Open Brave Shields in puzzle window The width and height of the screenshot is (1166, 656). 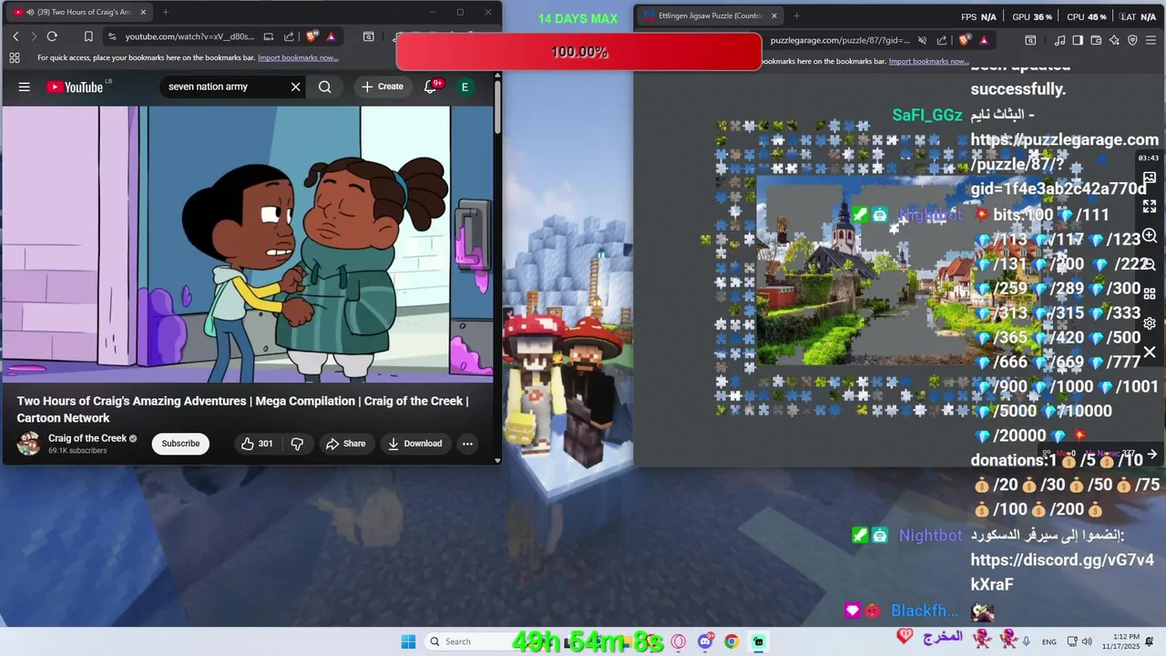click(965, 40)
